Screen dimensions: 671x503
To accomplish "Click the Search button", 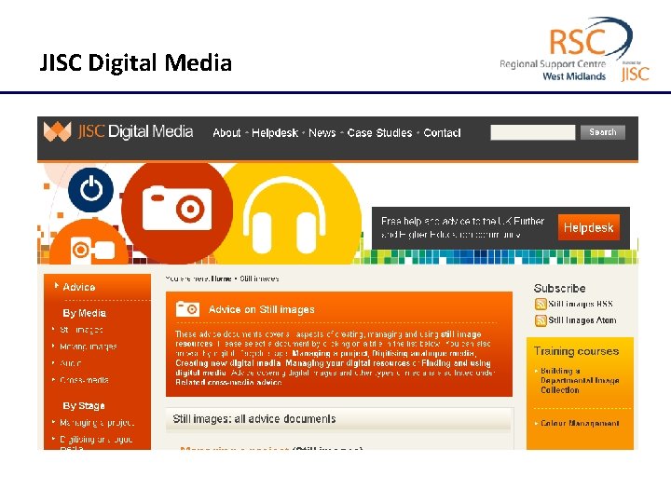I will 603,132.
